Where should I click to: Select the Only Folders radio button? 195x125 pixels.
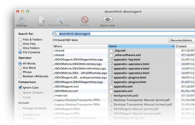pos(20,48)
